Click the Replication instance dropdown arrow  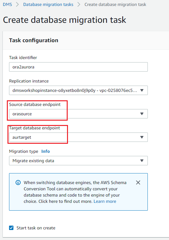[142, 90]
